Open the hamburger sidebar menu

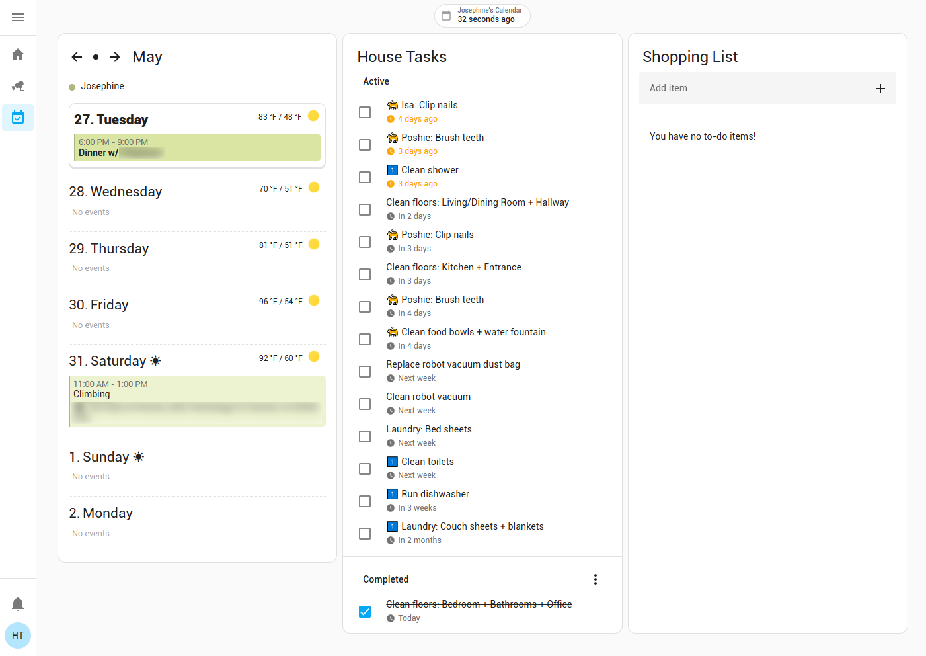point(18,17)
